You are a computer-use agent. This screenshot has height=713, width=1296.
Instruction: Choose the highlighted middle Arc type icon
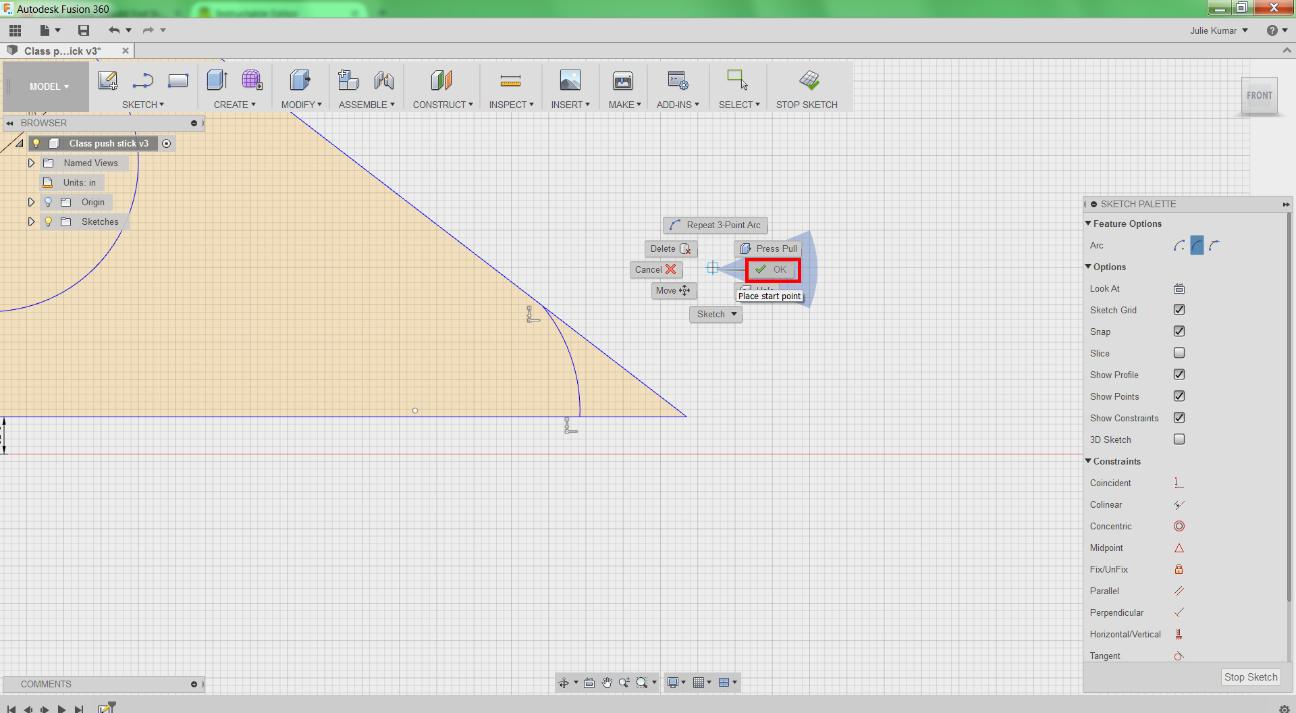(x=1197, y=246)
